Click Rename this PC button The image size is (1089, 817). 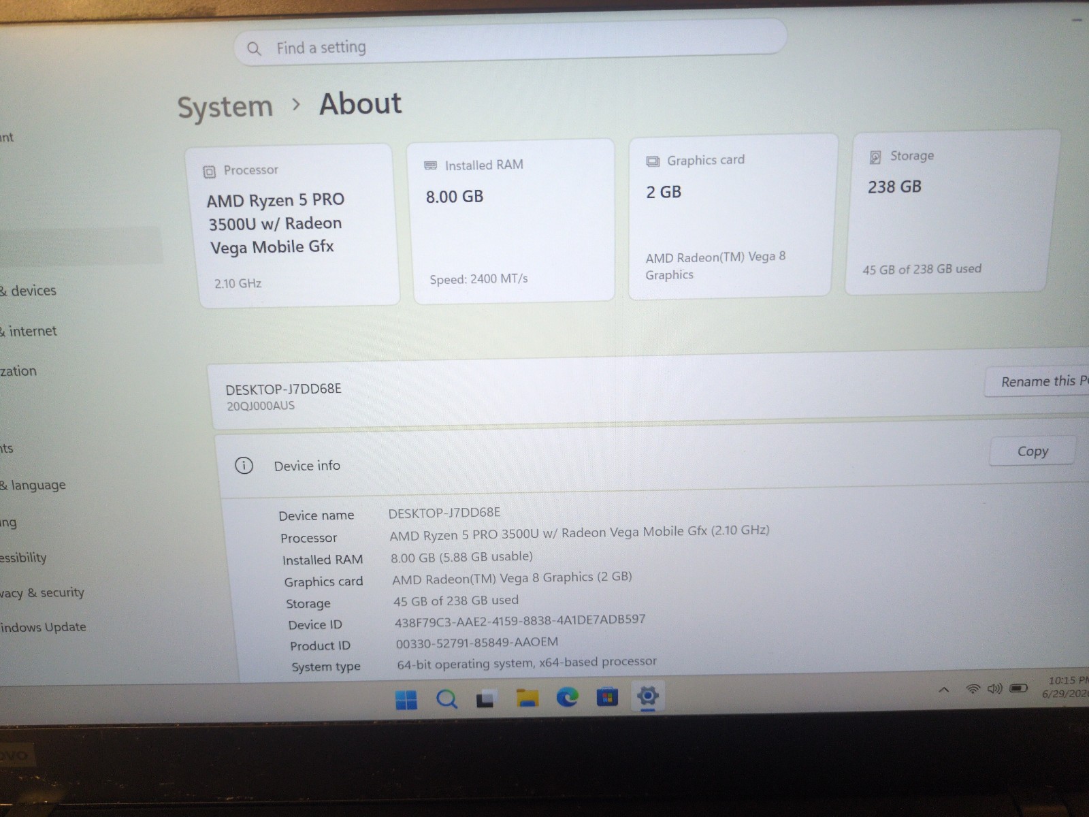(x=1037, y=381)
